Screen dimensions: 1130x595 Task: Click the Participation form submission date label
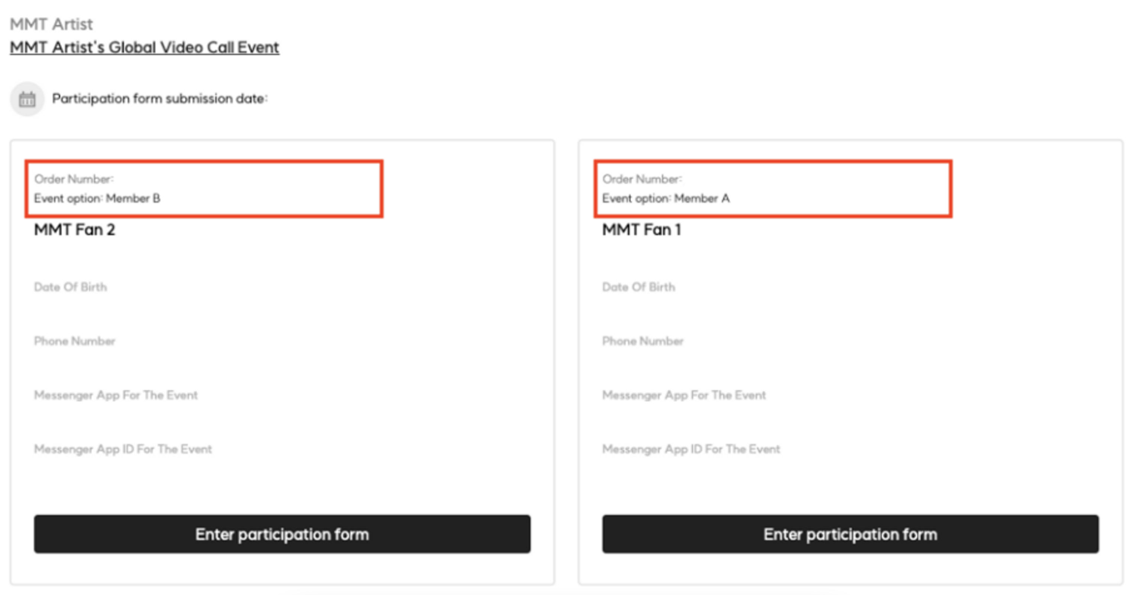(x=160, y=99)
